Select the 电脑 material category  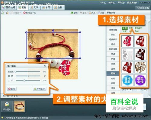(113, 78)
